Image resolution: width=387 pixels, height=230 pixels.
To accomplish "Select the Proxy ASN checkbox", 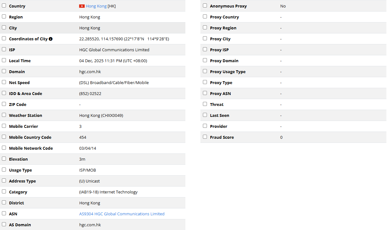I will click(205, 93).
